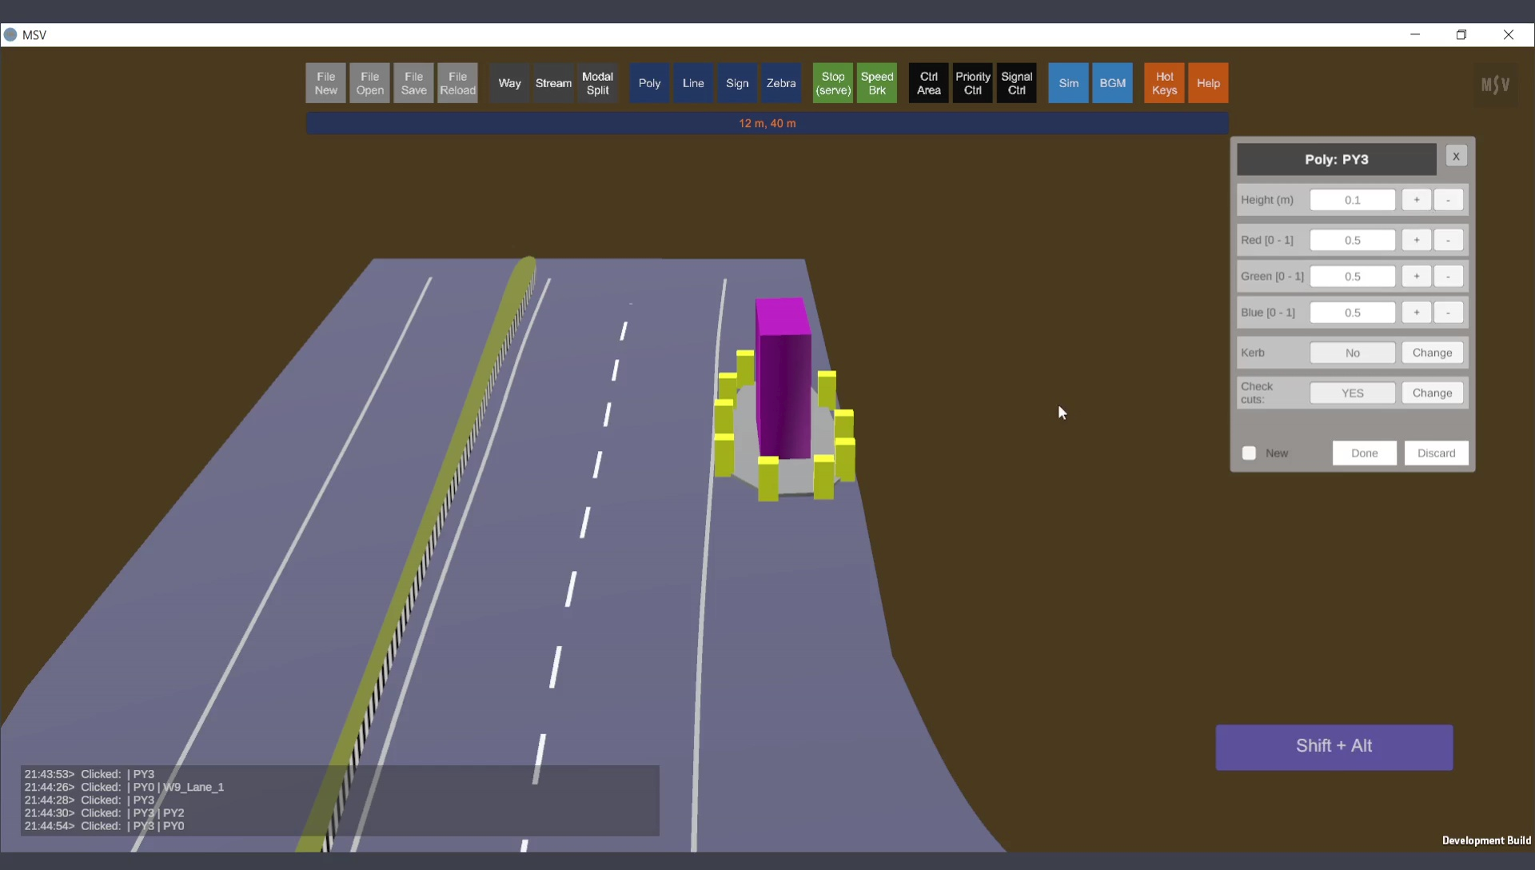
Task: Increase Blue value with plus button
Action: click(1416, 313)
